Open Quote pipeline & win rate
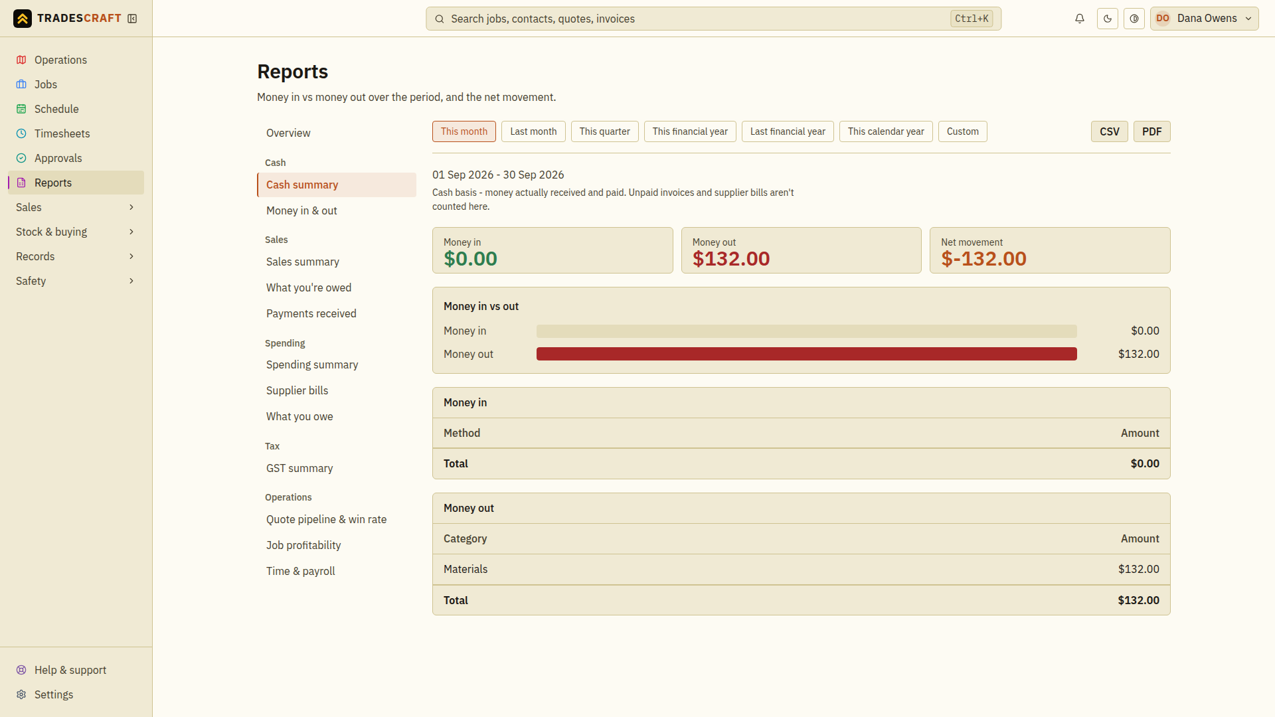The image size is (1275, 717). click(x=337, y=519)
